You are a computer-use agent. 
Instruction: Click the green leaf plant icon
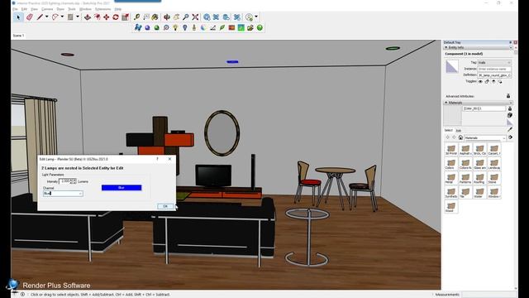(x=222, y=27)
